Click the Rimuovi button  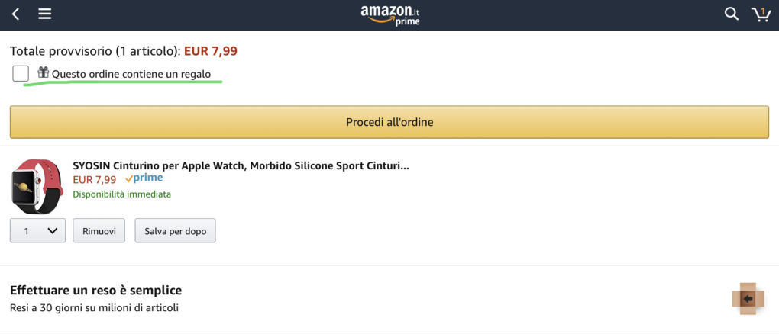99,231
